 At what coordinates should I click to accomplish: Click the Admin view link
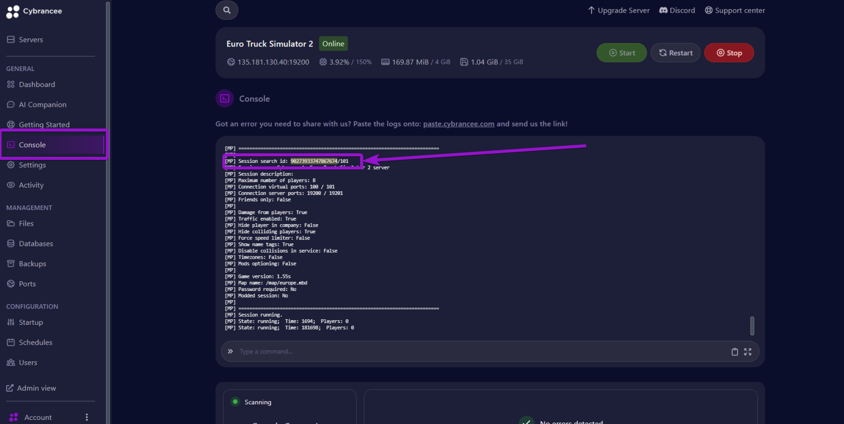pos(31,388)
